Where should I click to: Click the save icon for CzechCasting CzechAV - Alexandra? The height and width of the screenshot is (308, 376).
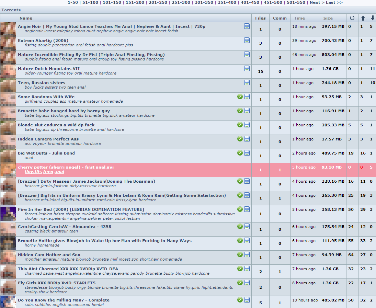tap(247, 226)
